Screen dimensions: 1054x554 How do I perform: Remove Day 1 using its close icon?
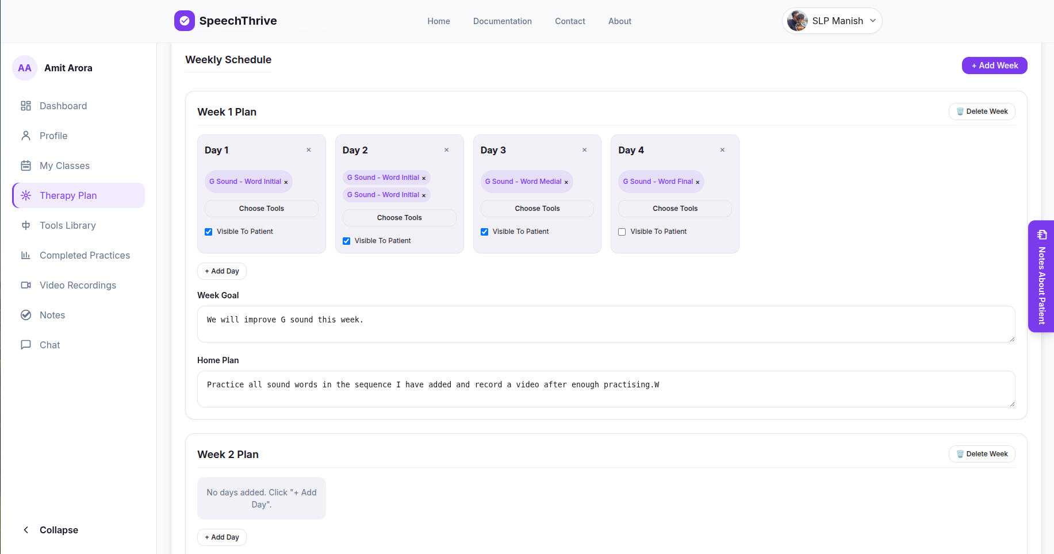[309, 150]
